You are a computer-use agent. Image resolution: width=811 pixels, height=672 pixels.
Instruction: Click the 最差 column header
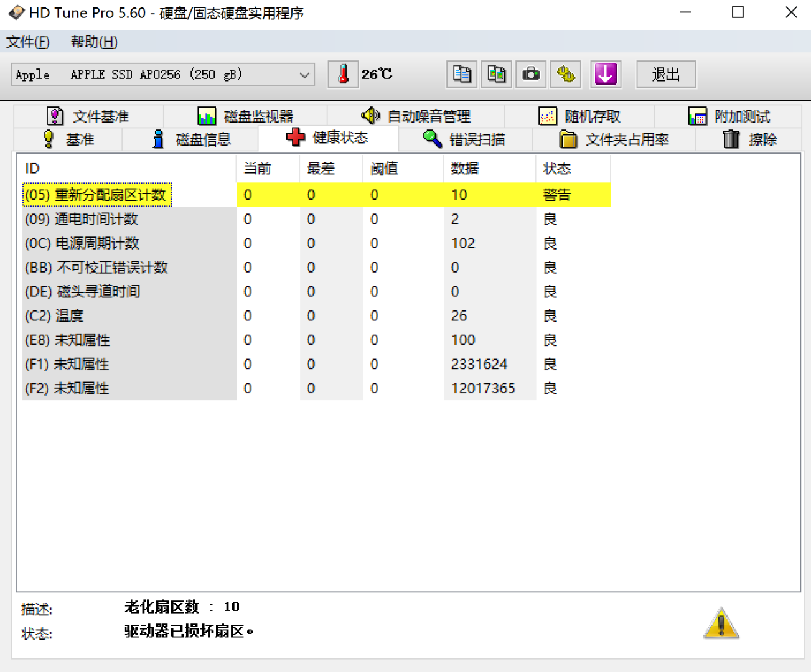(x=331, y=169)
